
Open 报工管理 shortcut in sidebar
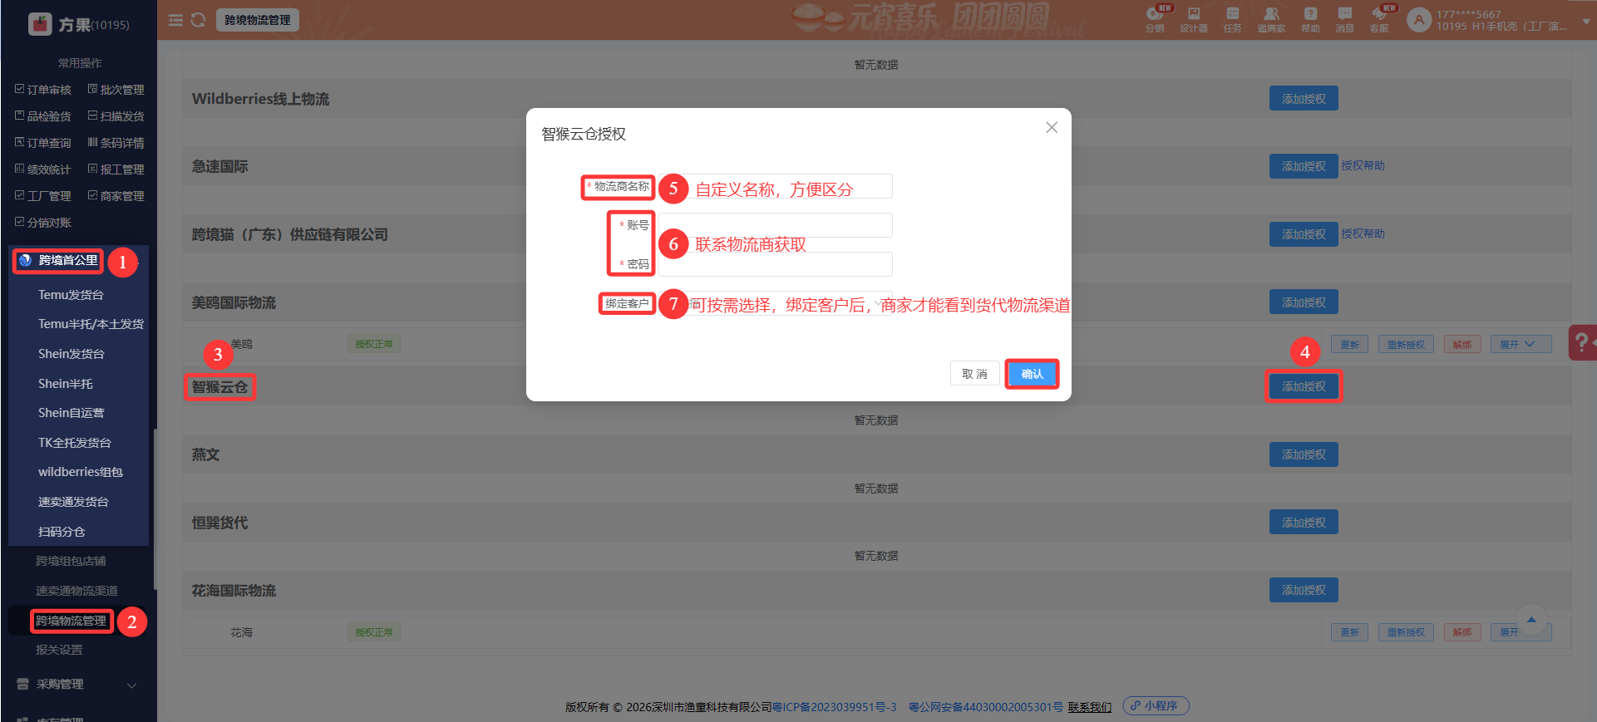116,169
